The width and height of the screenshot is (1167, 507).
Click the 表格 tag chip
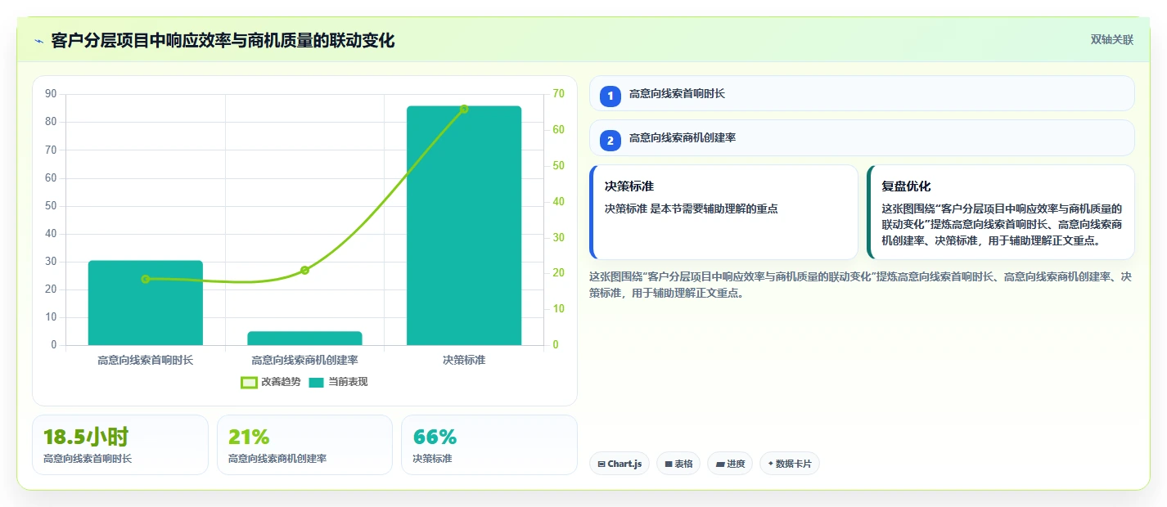pos(678,464)
